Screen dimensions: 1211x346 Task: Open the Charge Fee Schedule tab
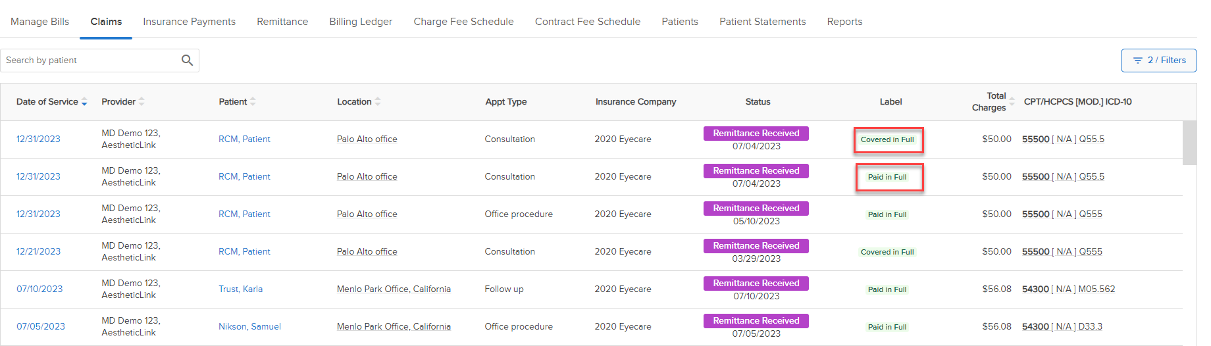pyautogui.click(x=463, y=22)
